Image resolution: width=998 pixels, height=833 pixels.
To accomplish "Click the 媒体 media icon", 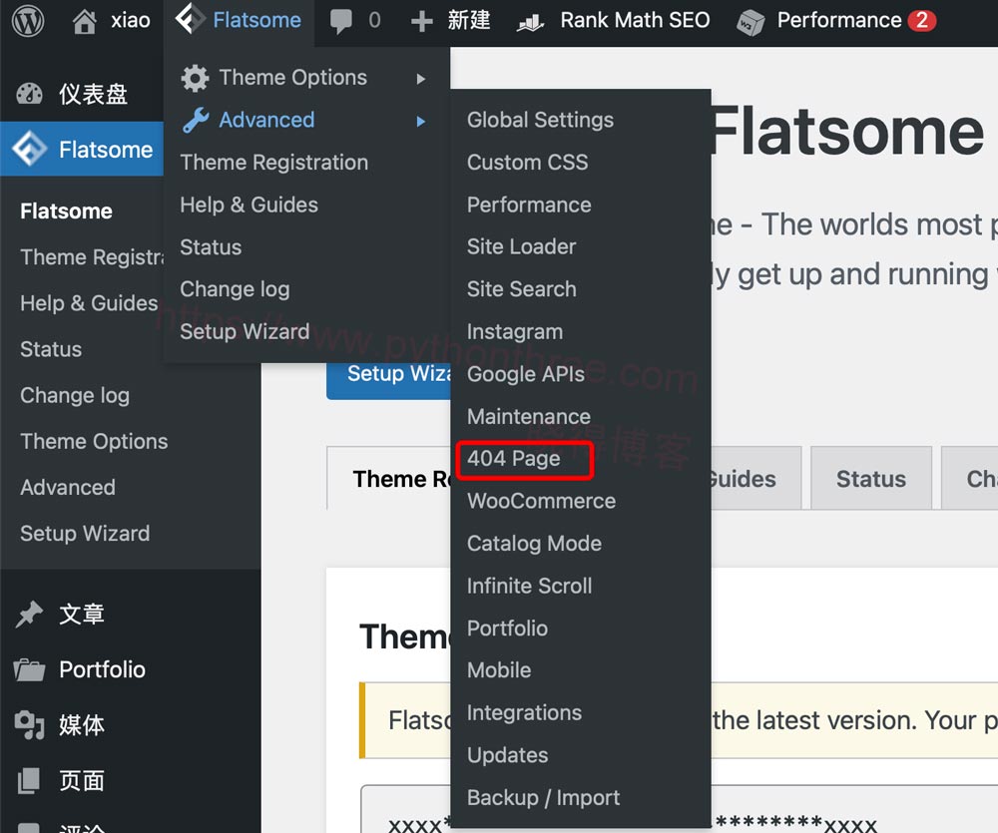I will pos(29,725).
